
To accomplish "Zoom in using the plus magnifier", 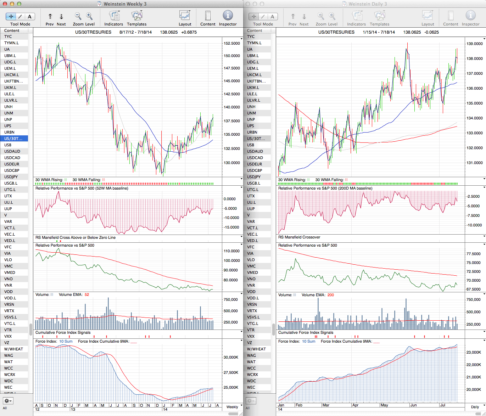I will pyautogui.click(x=89, y=16).
